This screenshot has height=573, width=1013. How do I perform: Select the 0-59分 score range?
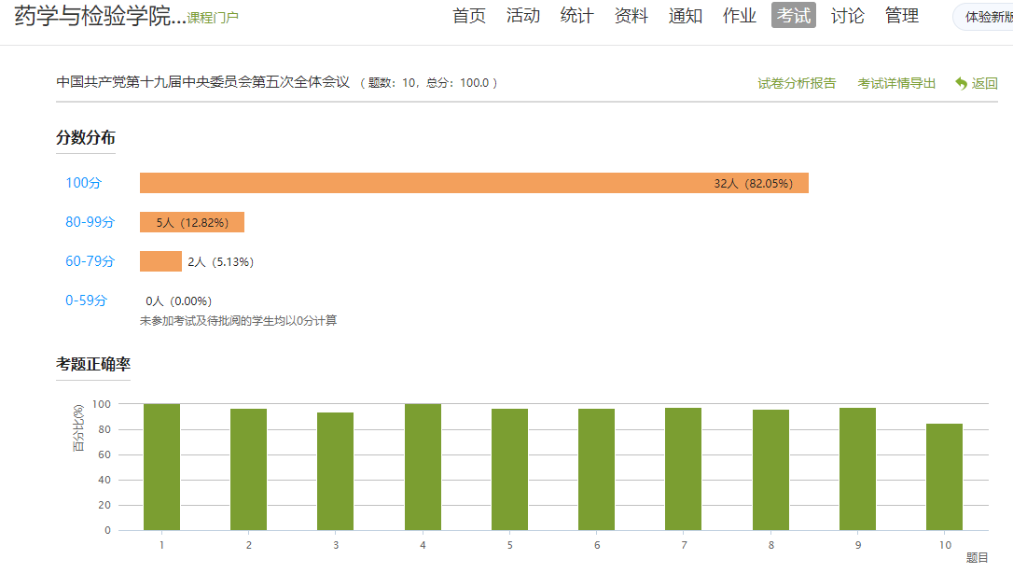point(86,300)
